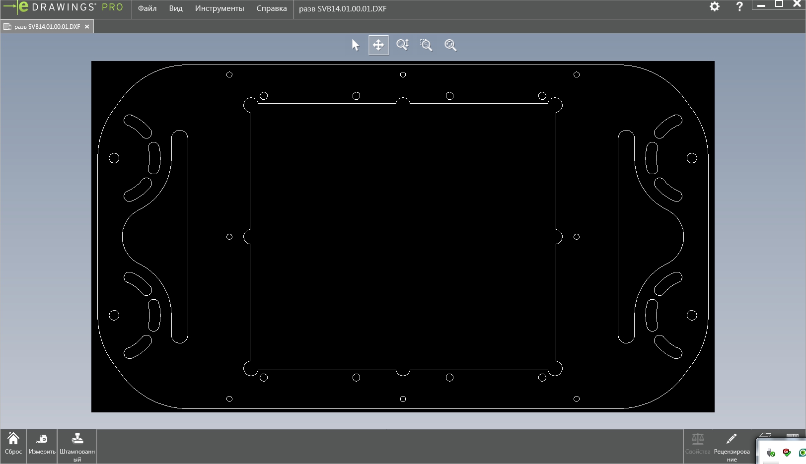Click the black DXF drawing viewport

(x=403, y=237)
